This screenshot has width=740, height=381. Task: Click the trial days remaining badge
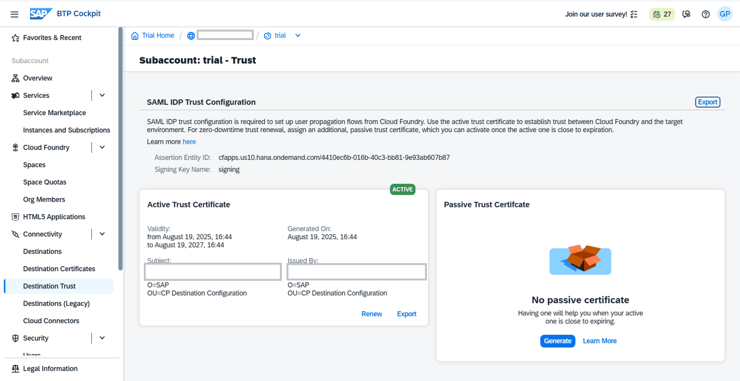click(662, 14)
